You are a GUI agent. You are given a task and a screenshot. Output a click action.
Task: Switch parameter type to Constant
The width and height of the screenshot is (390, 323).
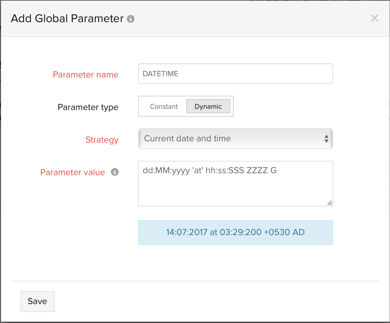click(164, 106)
